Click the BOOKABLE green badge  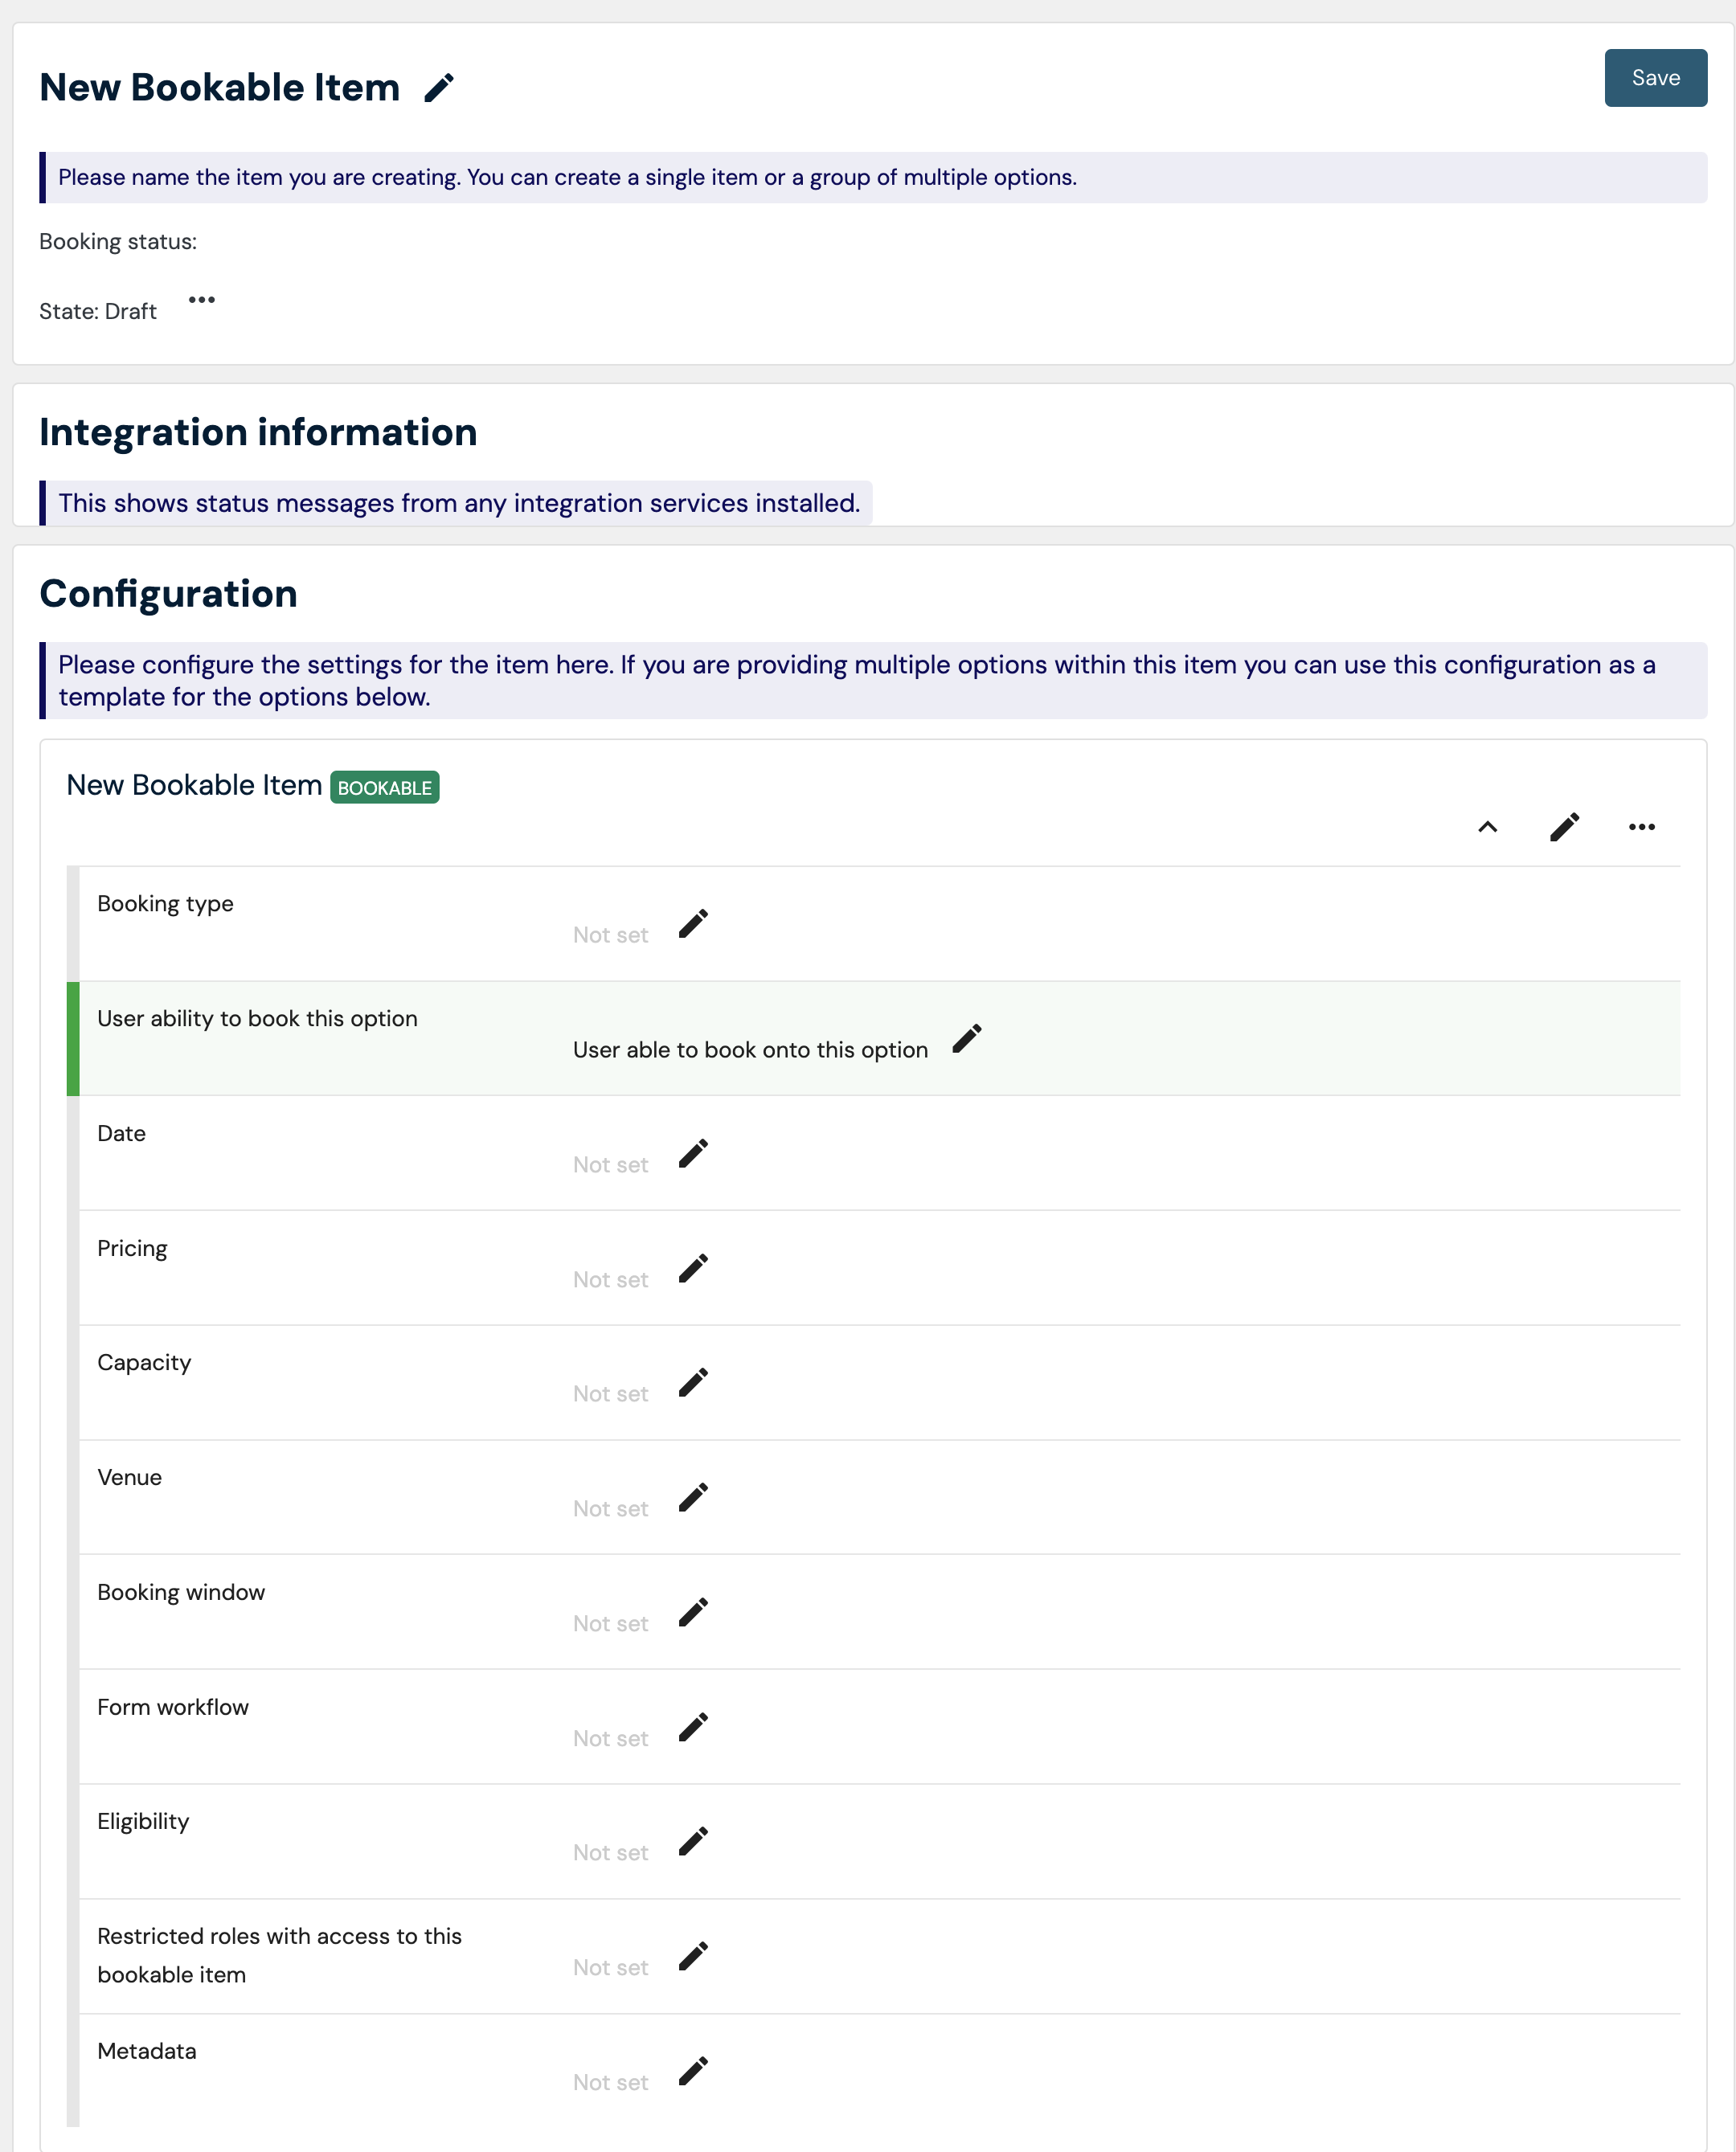click(x=385, y=788)
